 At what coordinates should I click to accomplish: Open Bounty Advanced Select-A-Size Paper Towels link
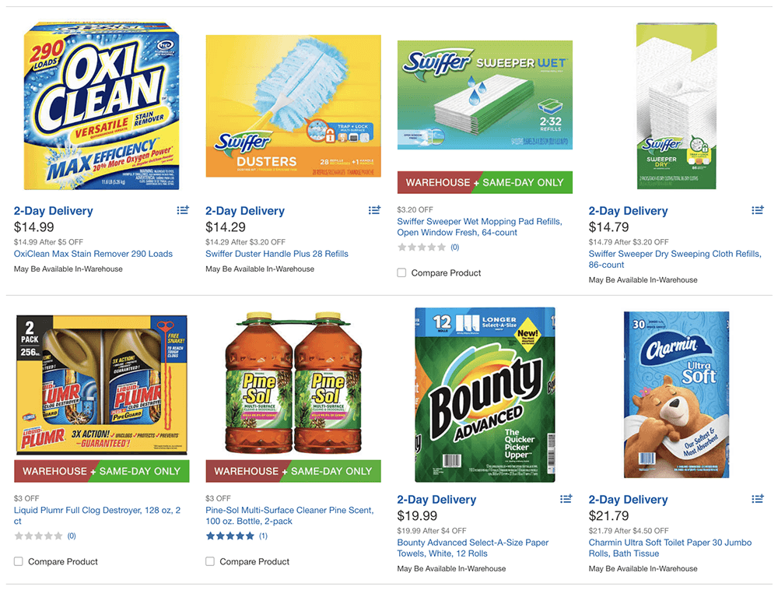click(473, 548)
